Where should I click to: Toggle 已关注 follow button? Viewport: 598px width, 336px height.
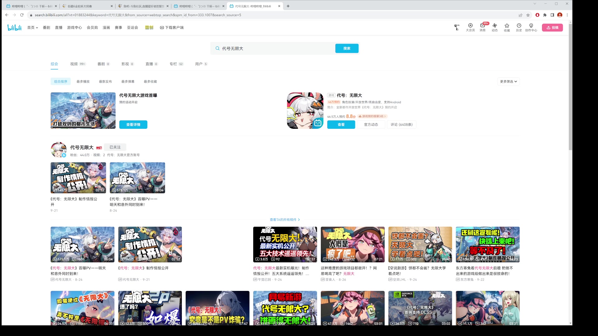click(115, 147)
